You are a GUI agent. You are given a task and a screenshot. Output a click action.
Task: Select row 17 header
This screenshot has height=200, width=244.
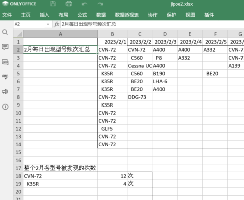pyautogui.click(x=18, y=168)
